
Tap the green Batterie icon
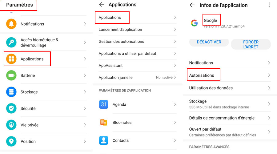(x=11, y=75)
